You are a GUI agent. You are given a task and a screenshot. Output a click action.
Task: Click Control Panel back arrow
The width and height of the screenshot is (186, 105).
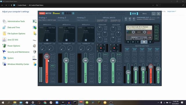2,5
